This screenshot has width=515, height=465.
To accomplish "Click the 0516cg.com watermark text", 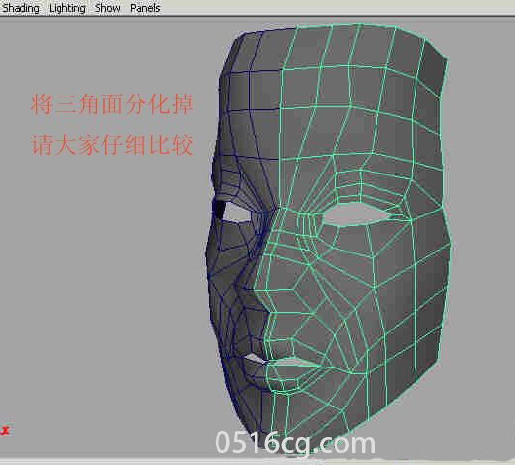I will click(x=295, y=443).
